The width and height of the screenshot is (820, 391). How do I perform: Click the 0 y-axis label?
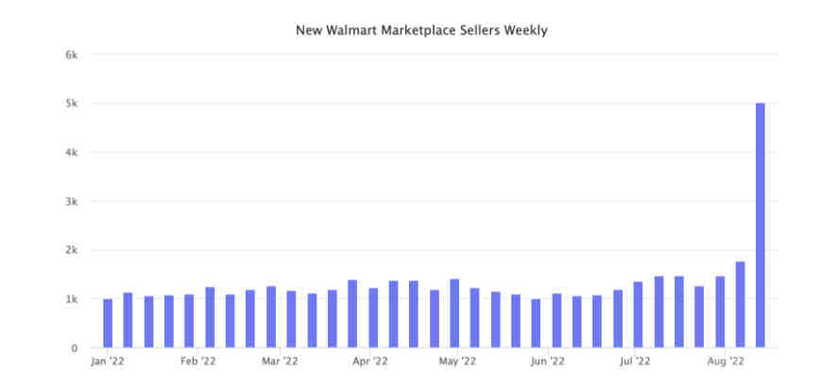pyautogui.click(x=75, y=348)
